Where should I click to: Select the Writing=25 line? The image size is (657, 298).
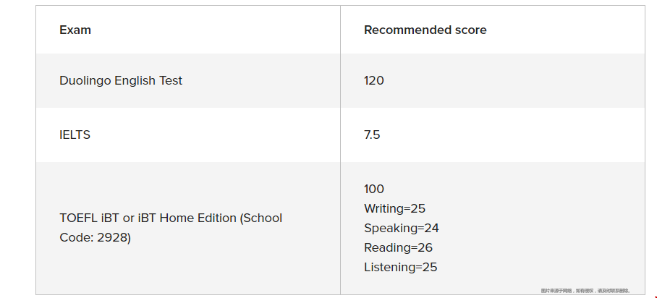pyautogui.click(x=394, y=208)
